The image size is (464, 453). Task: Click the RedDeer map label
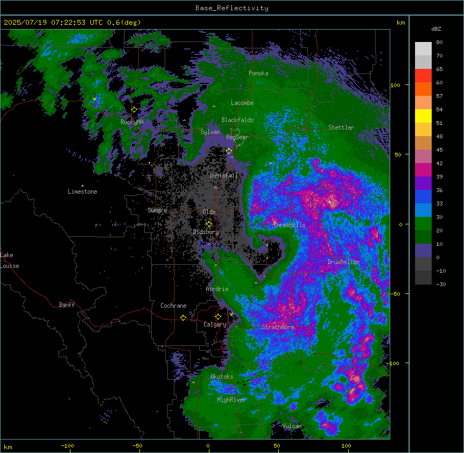[x=237, y=137]
